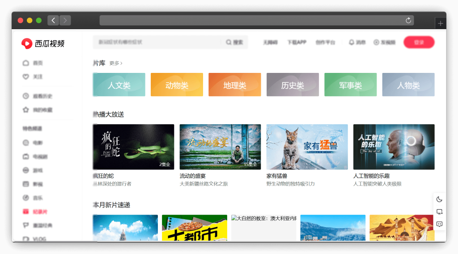
Task: Click the 热播大放送 section heading
Action: tap(108, 114)
